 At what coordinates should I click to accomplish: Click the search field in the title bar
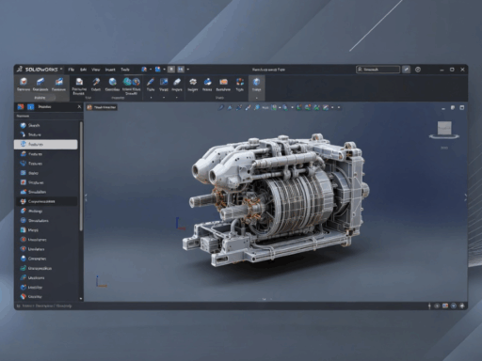(x=378, y=70)
